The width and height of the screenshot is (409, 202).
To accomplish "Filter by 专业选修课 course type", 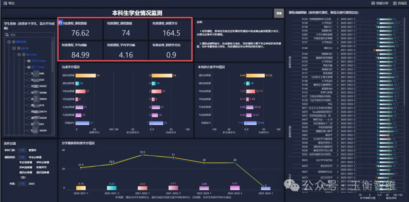I will pos(26,162).
